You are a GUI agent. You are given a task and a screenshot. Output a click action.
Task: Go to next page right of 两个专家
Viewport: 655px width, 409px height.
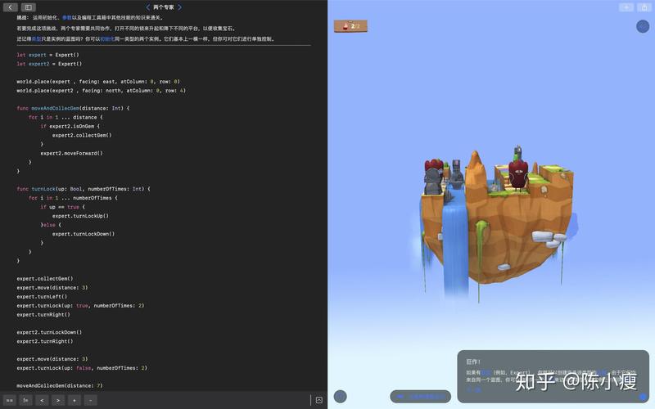pyautogui.click(x=179, y=7)
